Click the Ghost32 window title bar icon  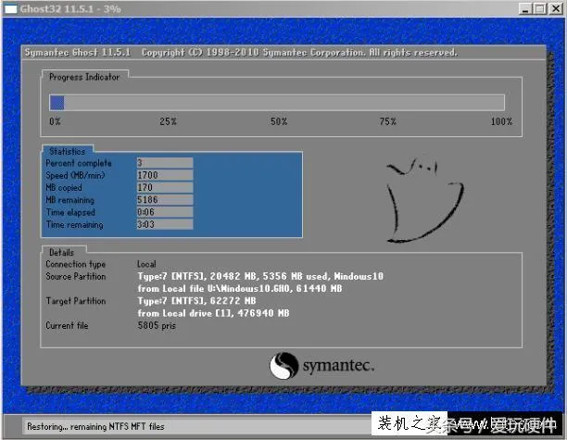click(x=10, y=8)
